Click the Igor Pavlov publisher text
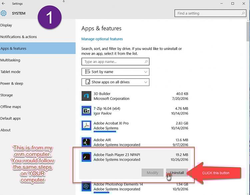The height and width of the screenshot is (195, 250). coord(103,113)
